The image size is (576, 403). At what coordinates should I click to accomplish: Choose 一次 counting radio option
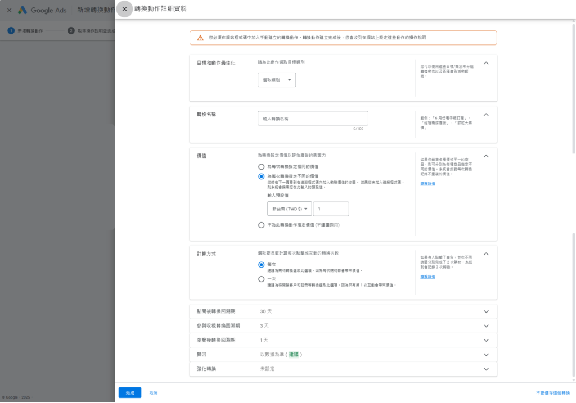pyautogui.click(x=261, y=279)
